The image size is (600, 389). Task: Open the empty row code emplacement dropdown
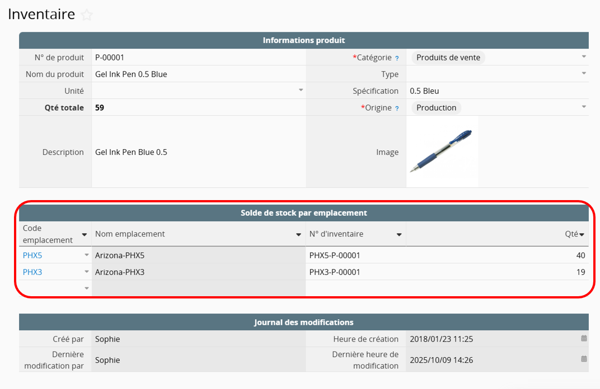(87, 288)
